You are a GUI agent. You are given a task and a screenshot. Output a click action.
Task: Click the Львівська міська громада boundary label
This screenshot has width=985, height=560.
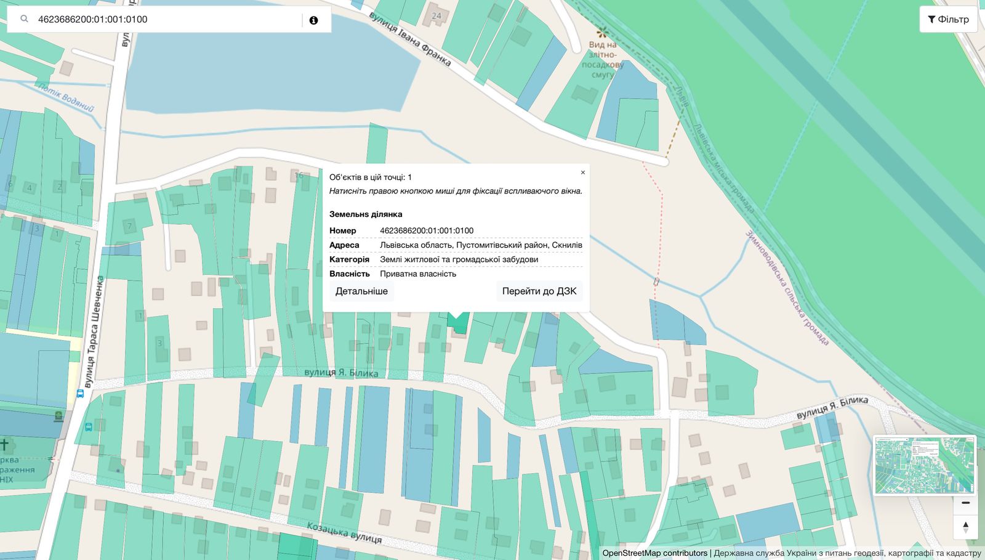pos(723,168)
